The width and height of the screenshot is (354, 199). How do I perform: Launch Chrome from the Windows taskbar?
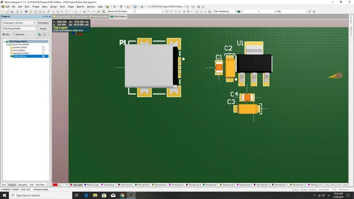click(x=122, y=196)
